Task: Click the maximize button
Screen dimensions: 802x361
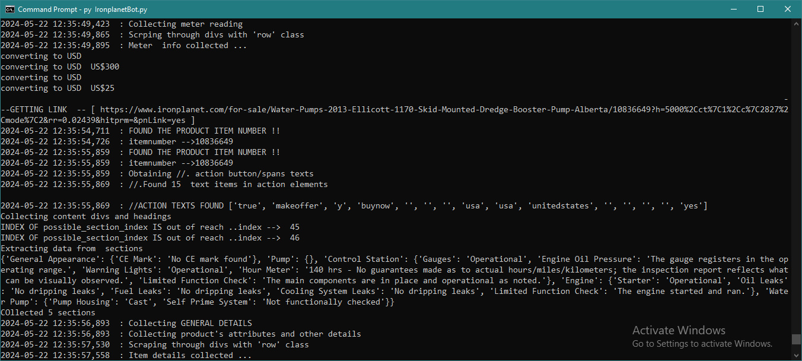Action: [760, 9]
